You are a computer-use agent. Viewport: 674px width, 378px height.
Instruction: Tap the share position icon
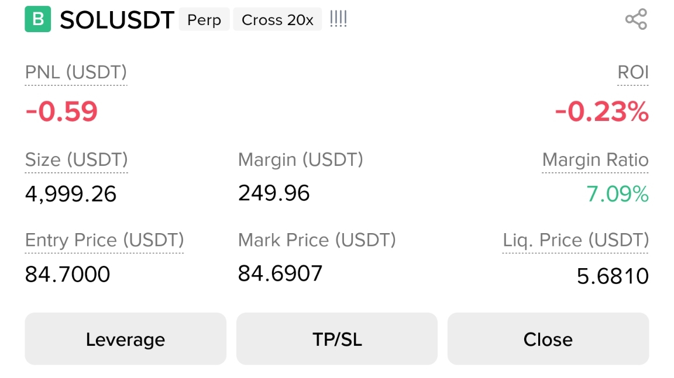coord(636,20)
